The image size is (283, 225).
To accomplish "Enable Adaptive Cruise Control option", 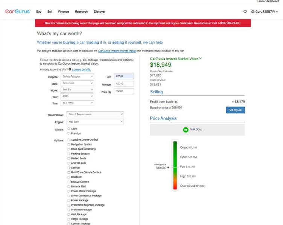I will (x=68, y=140).
